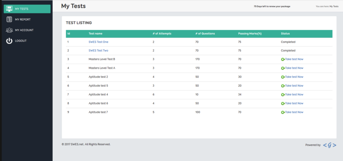The width and height of the screenshot is (343, 161).
Task: Click Masters Level Test A name
Action: coord(102,68)
